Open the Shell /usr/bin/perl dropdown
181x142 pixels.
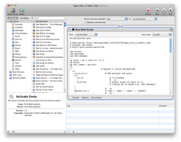tap(86, 35)
